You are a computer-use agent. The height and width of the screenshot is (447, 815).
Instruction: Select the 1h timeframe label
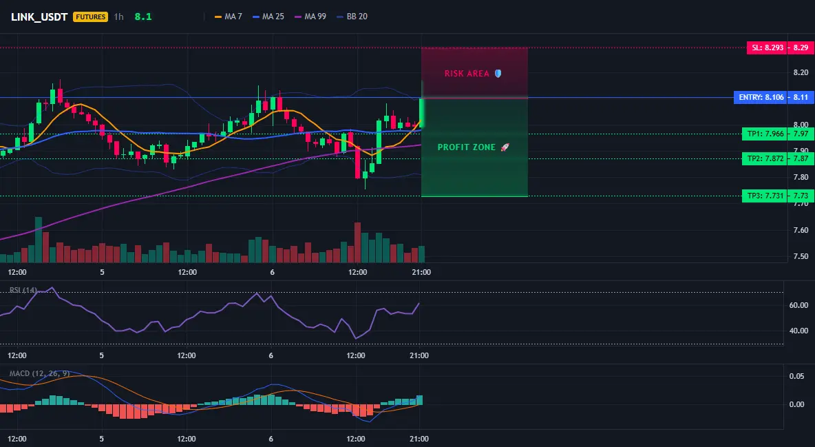(118, 17)
